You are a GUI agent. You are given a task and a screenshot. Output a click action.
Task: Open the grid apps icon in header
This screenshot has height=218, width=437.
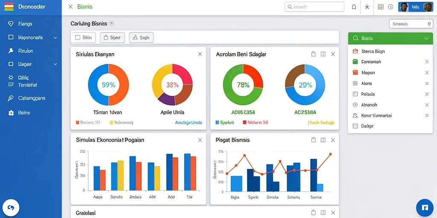tap(381, 7)
